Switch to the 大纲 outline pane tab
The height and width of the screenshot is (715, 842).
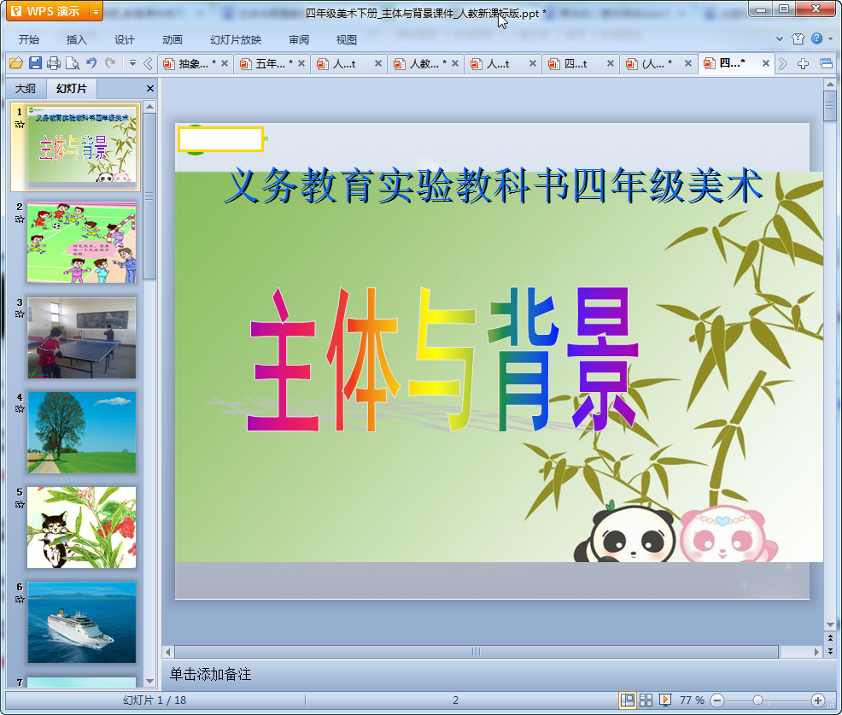coord(26,89)
